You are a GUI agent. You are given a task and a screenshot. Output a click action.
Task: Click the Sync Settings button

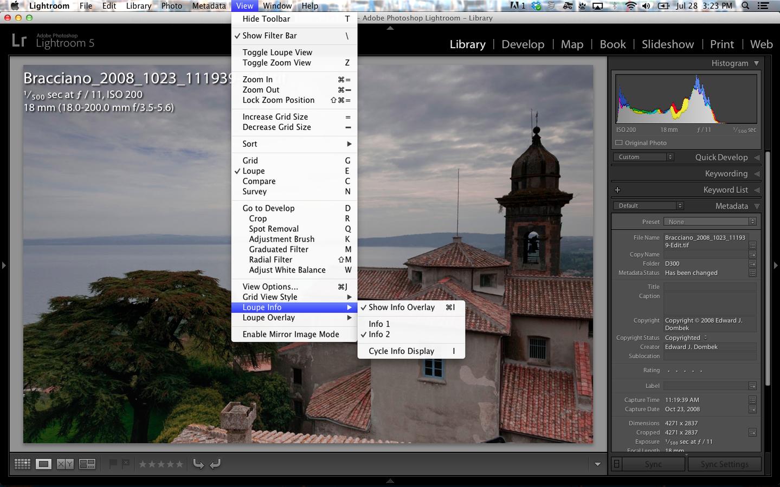tap(724, 464)
